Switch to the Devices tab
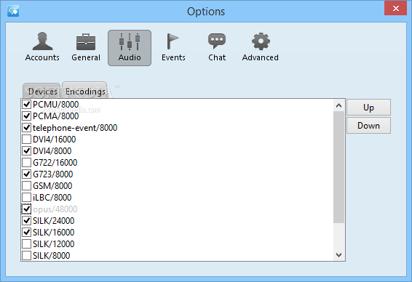The image size is (412, 282). pyautogui.click(x=41, y=92)
